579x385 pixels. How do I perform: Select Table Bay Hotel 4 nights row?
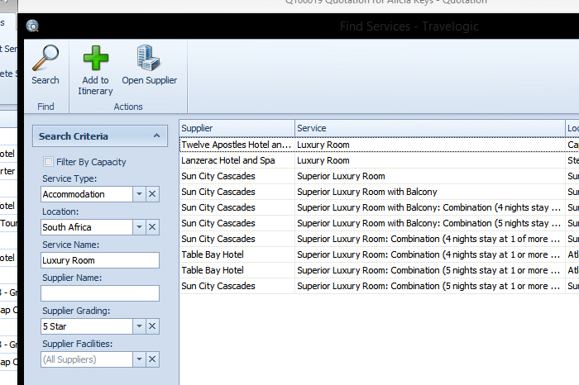[x=379, y=254]
